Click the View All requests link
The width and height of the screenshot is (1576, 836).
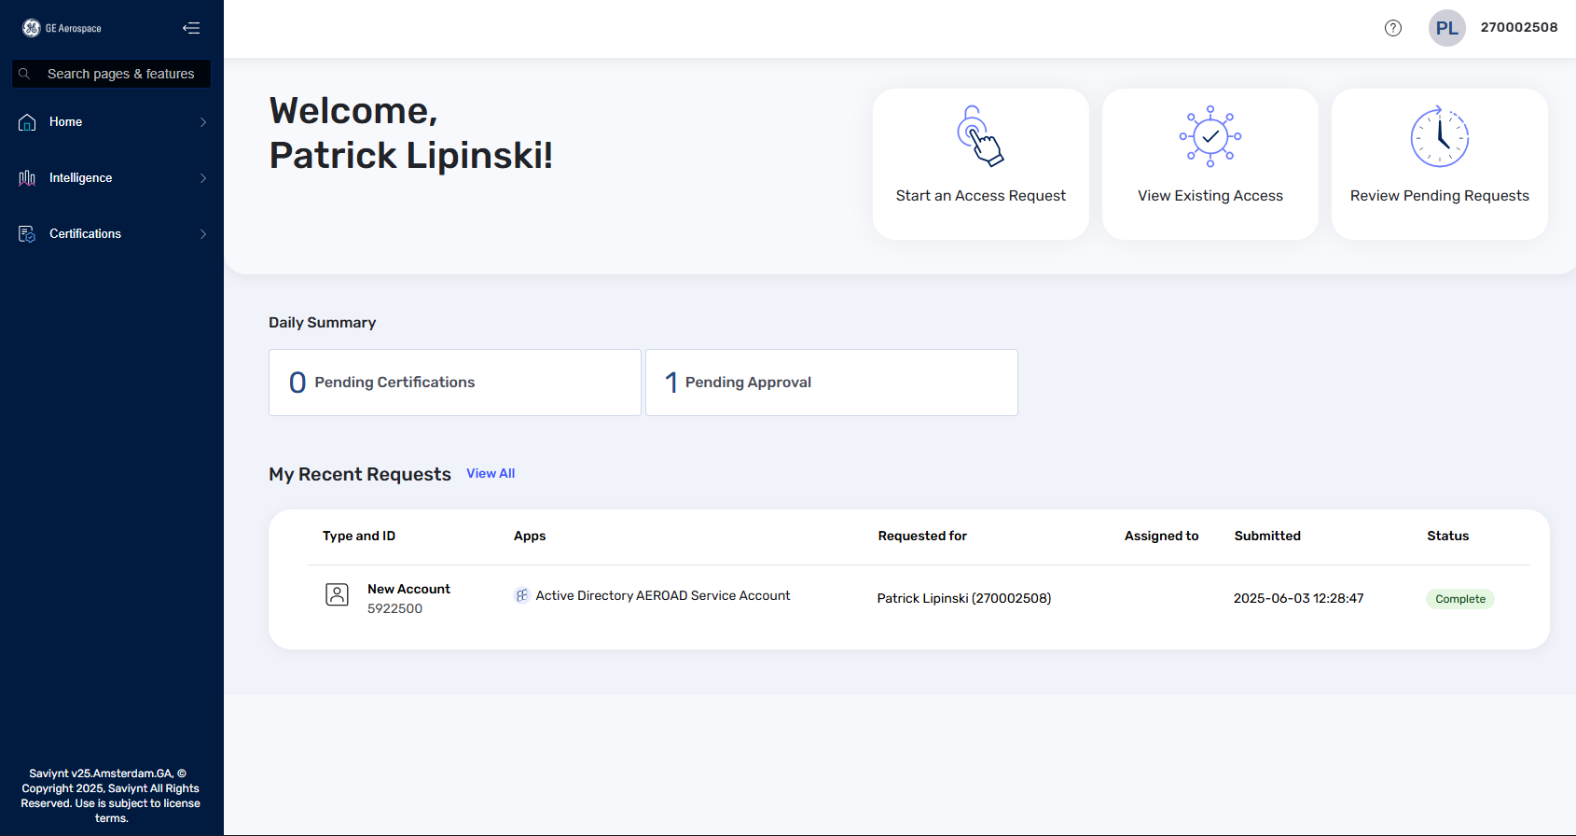491,474
